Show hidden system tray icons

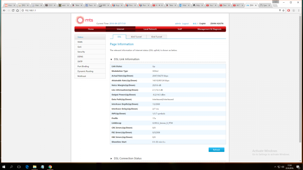click(x=275, y=167)
